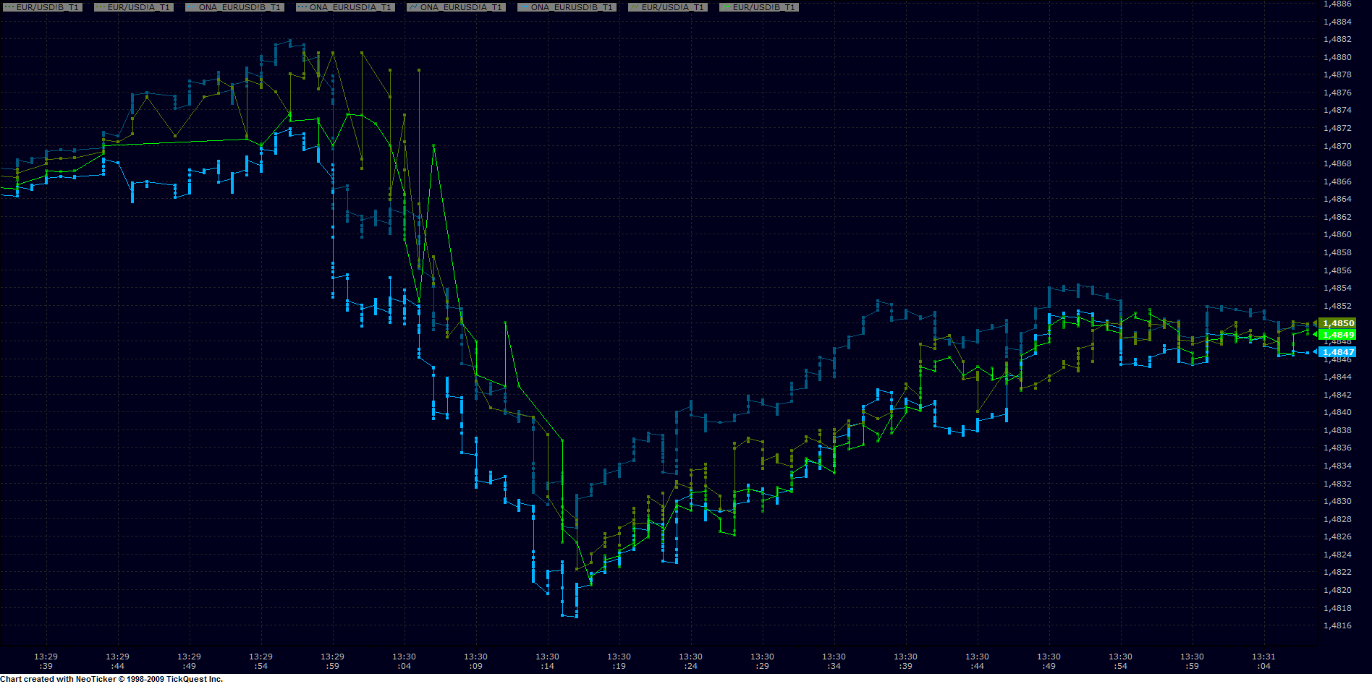Select the solid-line EUR/USD!A_T1 legend entry

[668, 7]
